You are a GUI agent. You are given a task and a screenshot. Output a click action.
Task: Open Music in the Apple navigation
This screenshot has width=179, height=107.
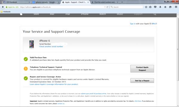coord(120,14)
